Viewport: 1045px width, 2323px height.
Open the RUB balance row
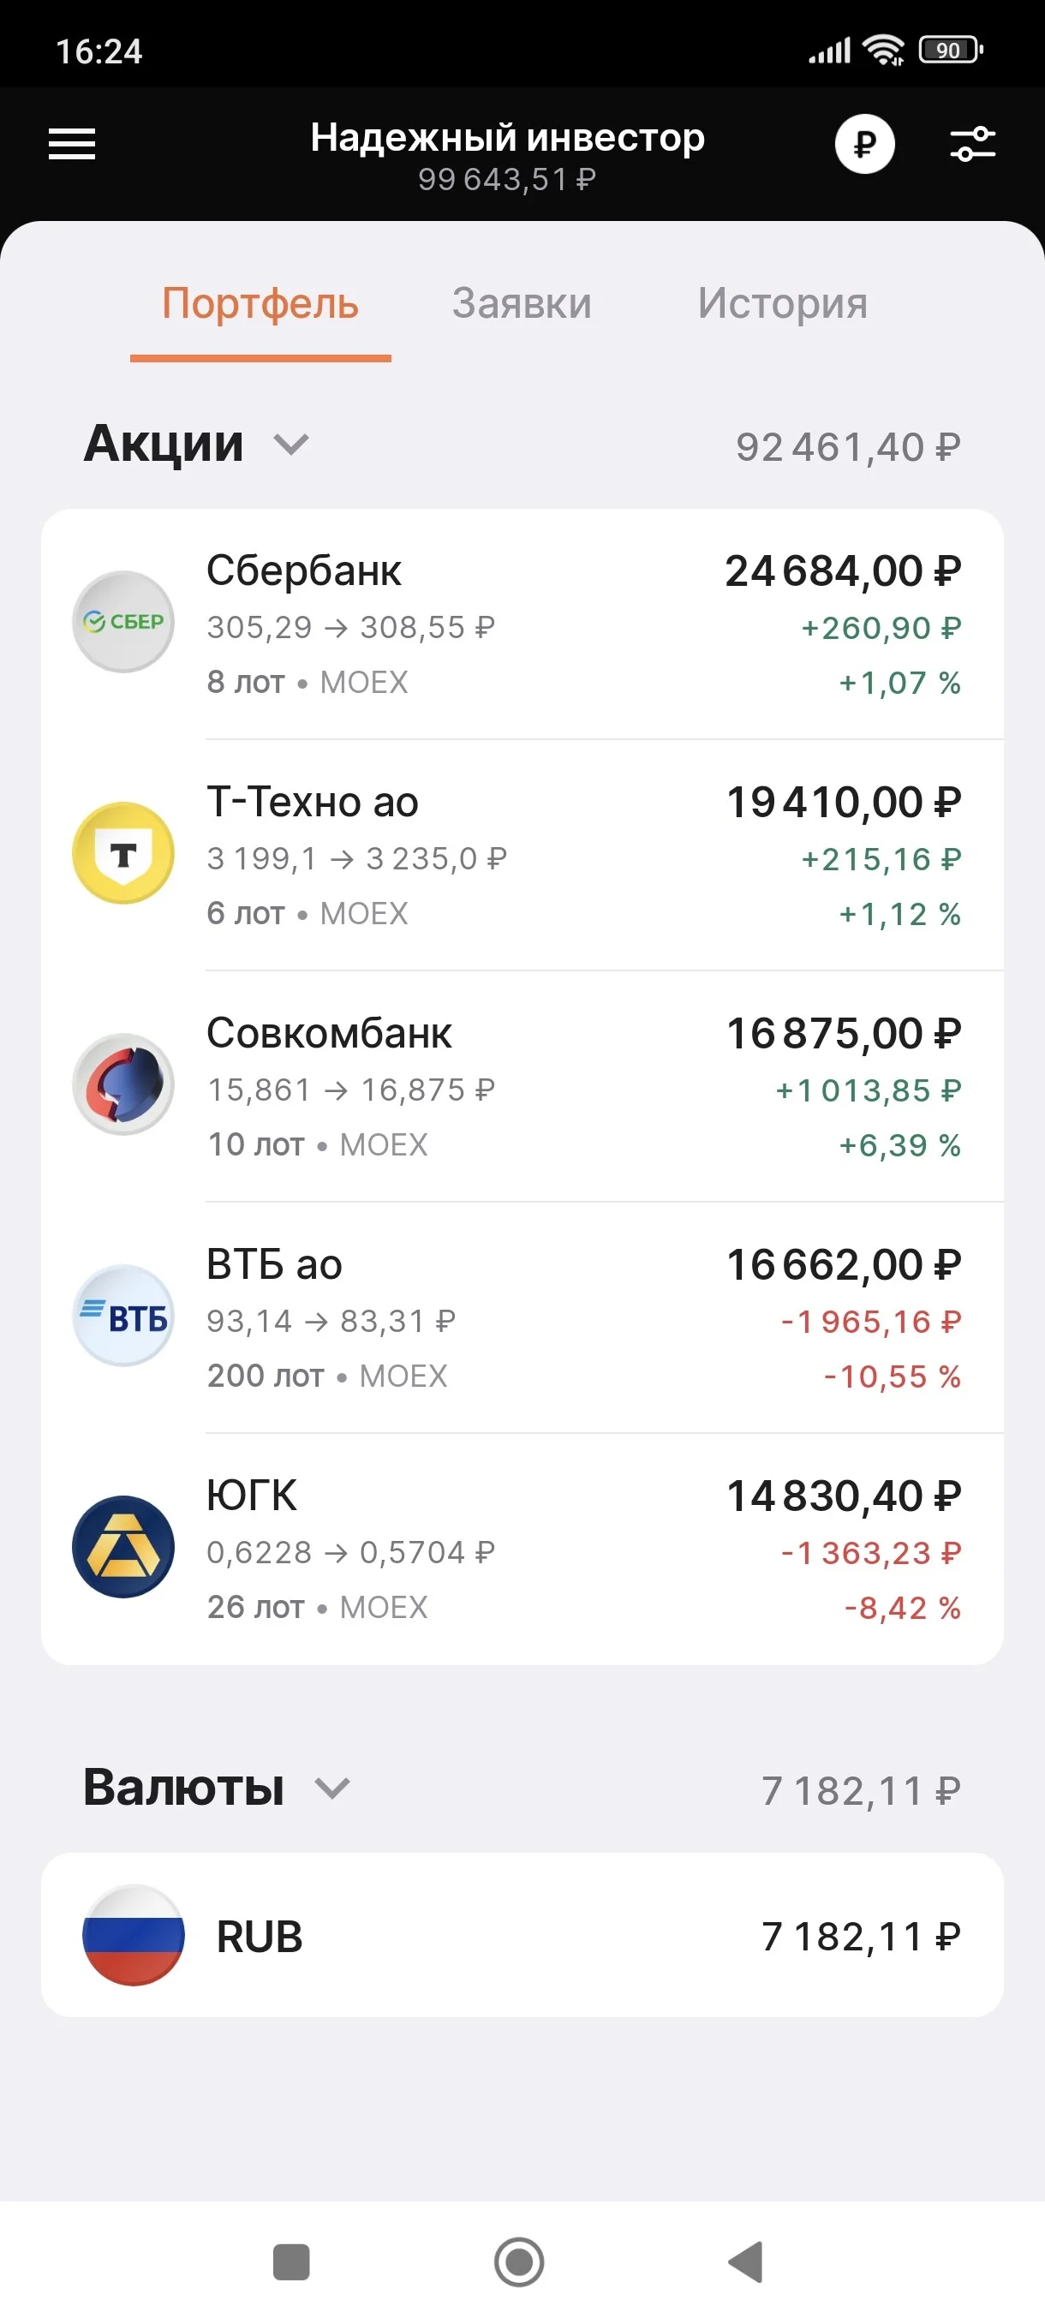(522, 1935)
